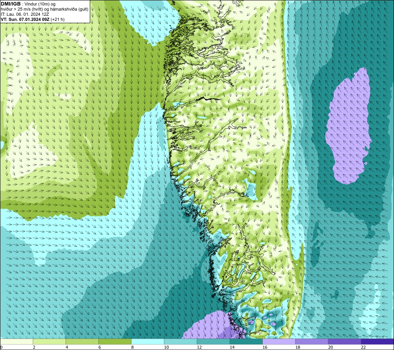Viewport: 394px width, 350px height.
Task: Click the 10–12 m/s light teal legend swatch
Action: point(180,341)
